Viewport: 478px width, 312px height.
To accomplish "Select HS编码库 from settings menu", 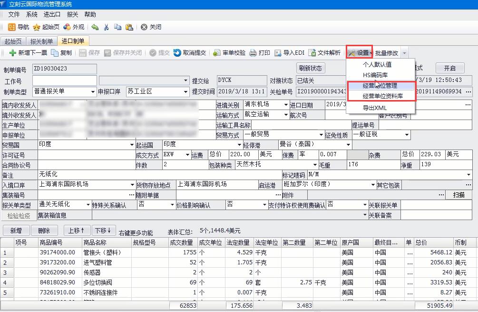I will pos(375,75).
